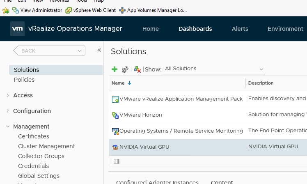This screenshot has height=184, width=307.
Task: Collapse the Management section
Action: pos(8,126)
